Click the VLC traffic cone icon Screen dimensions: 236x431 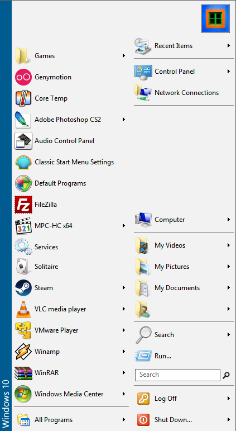point(23,309)
